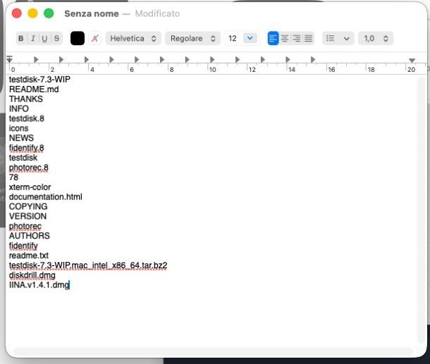The width and height of the screenshot is (430, 364).
Task: Toggle underline formatting
Action: coord(44,38)
